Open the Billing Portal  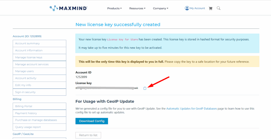pos(39,106)
